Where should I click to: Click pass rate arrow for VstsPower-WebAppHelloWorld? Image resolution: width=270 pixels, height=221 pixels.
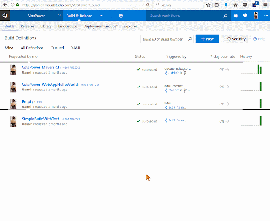pos(227,87)
